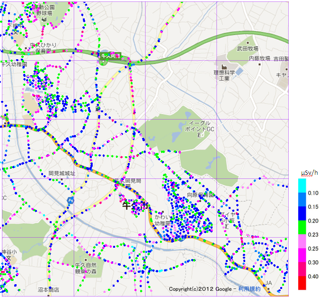The image size is (320, 297).
Task: Click the 向原保育園 map label
Action: pos(200,195)
